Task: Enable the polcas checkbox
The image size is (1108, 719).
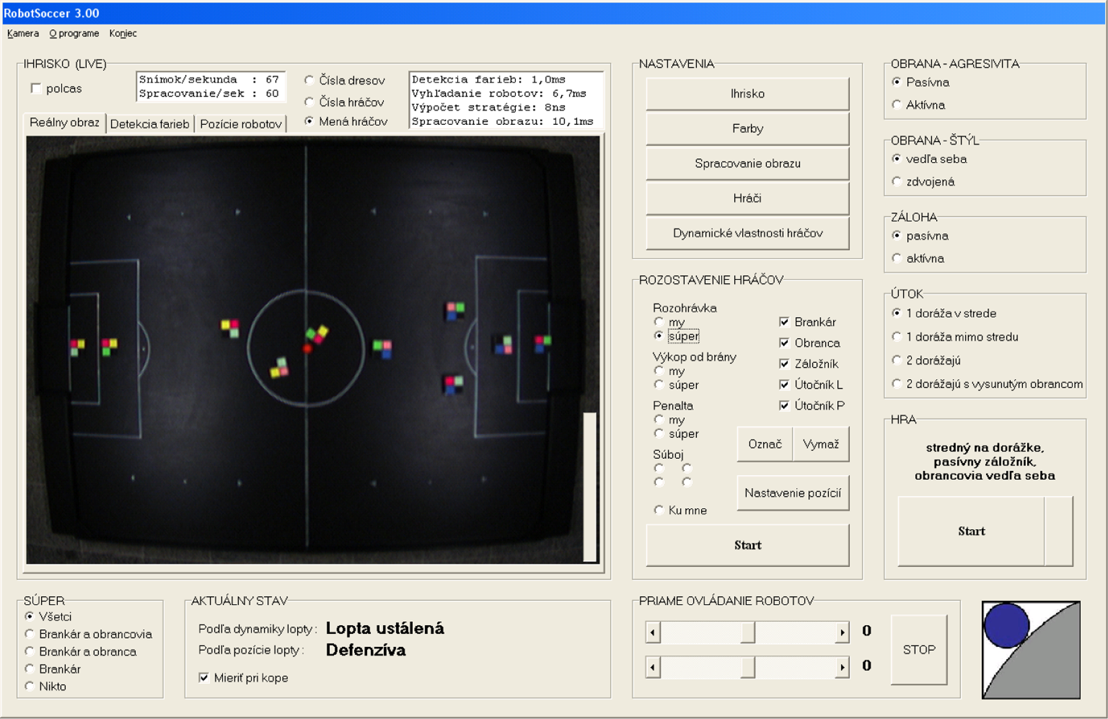Action: coord(36,88)
